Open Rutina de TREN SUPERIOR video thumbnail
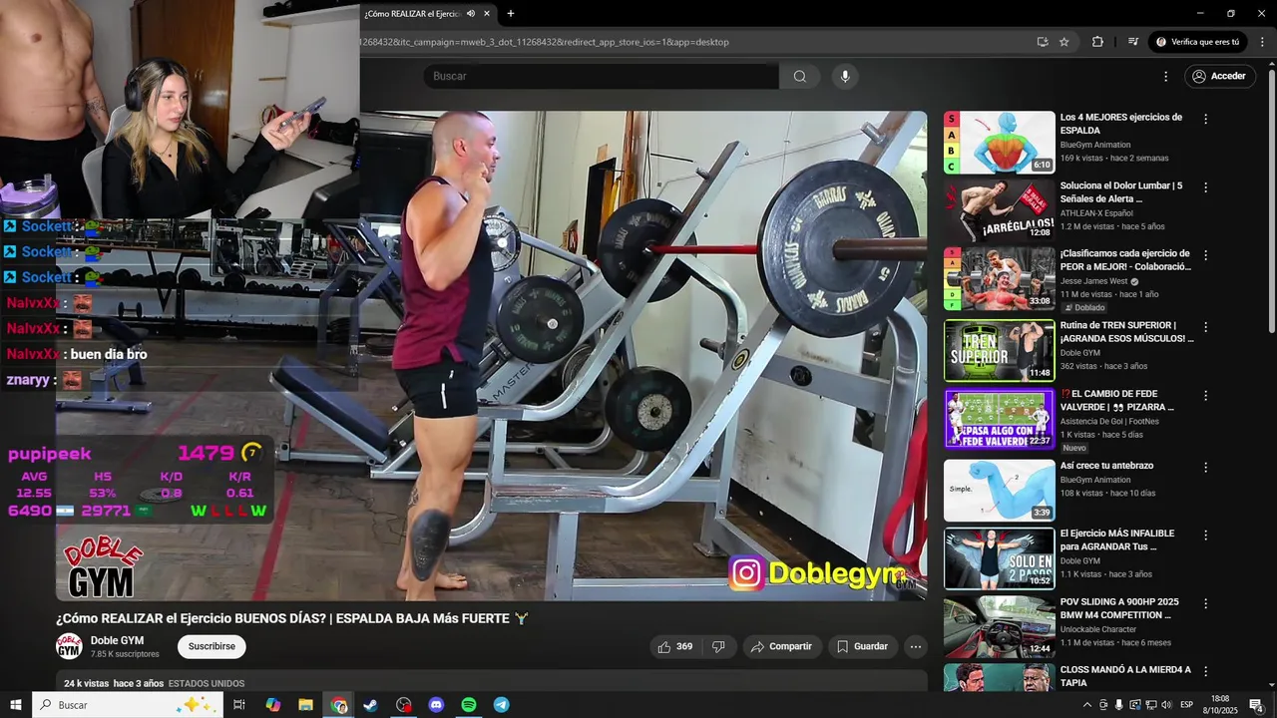Screen dimensions: 1277x718 click(x=999, y=351)
